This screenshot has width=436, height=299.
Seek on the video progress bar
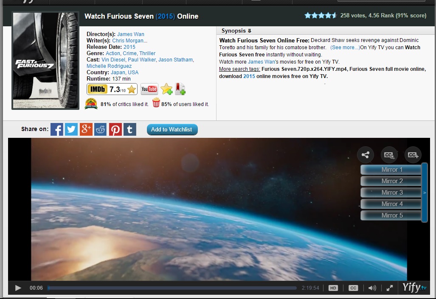(x=172, y=288)
